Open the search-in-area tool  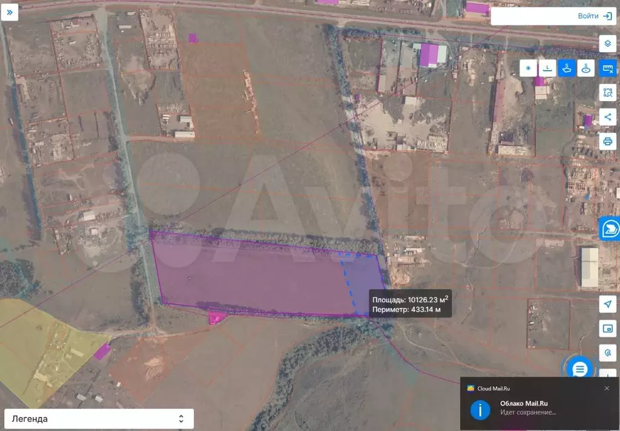click(608, 93)
